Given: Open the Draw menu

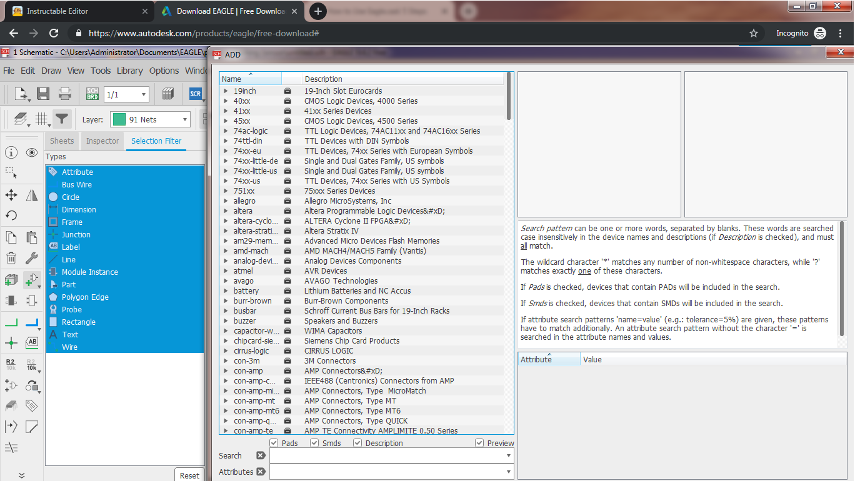Looking at the screenshot, I should coord(51,71).
